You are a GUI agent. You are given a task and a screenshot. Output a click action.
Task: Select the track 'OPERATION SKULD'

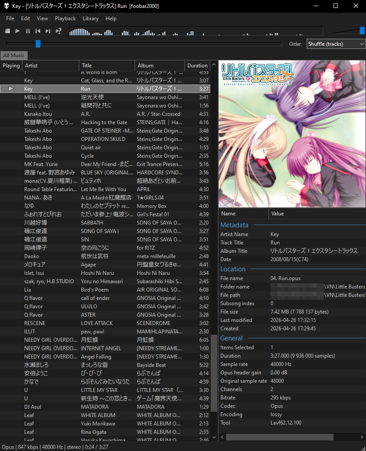[105, 139]
